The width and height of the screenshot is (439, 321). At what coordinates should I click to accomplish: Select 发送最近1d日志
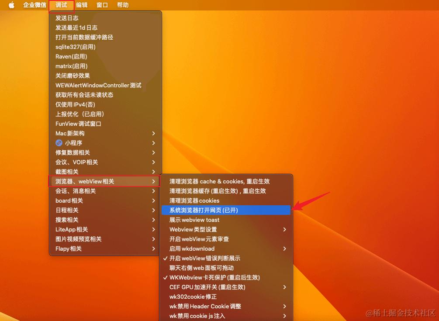(105, 28)
